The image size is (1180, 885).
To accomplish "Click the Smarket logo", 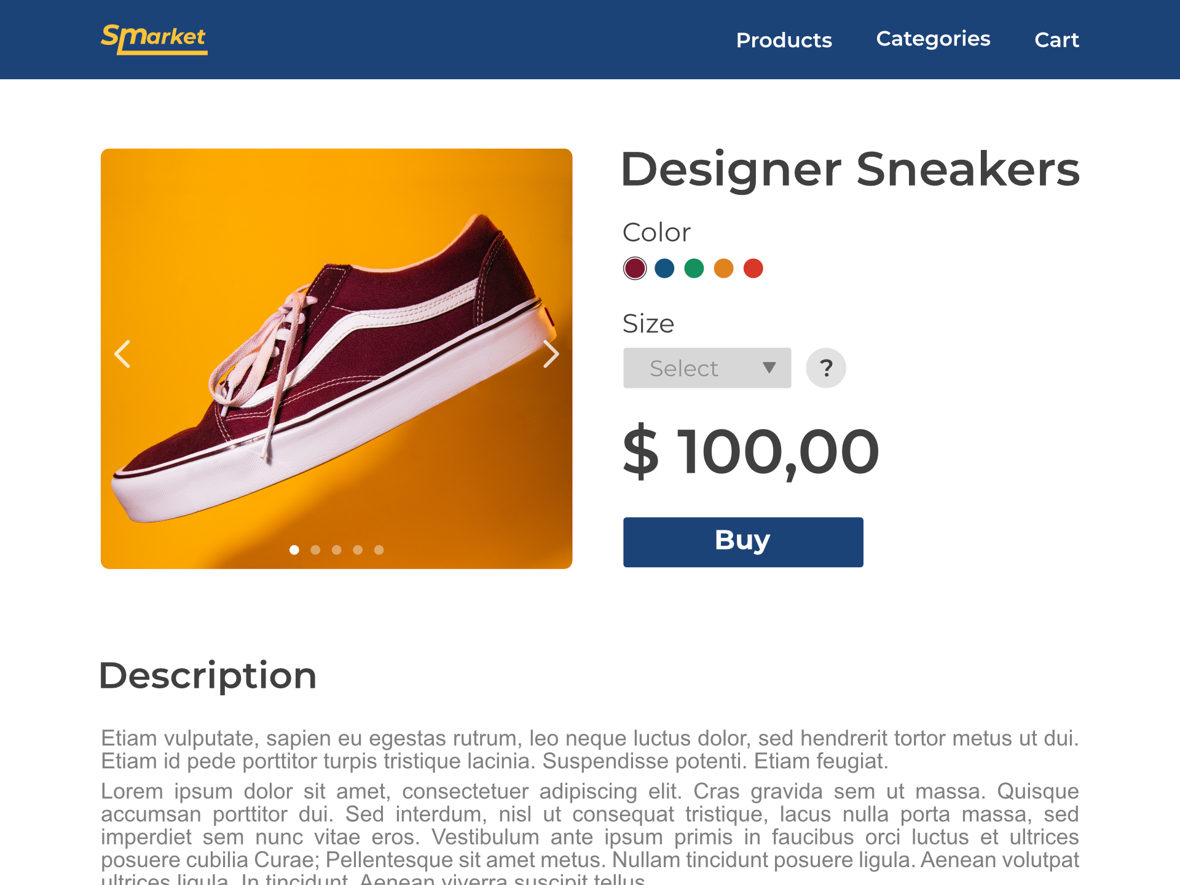I will [154, 39].
